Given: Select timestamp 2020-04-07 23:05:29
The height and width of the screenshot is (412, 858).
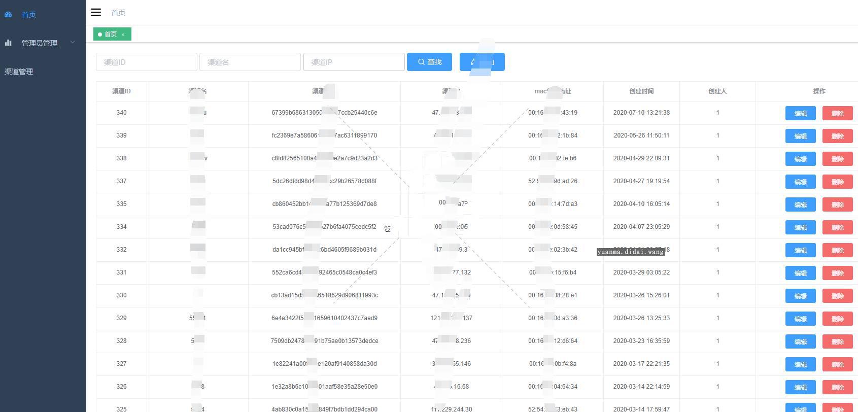Looking at the screenshot, I should pos(641,227).
